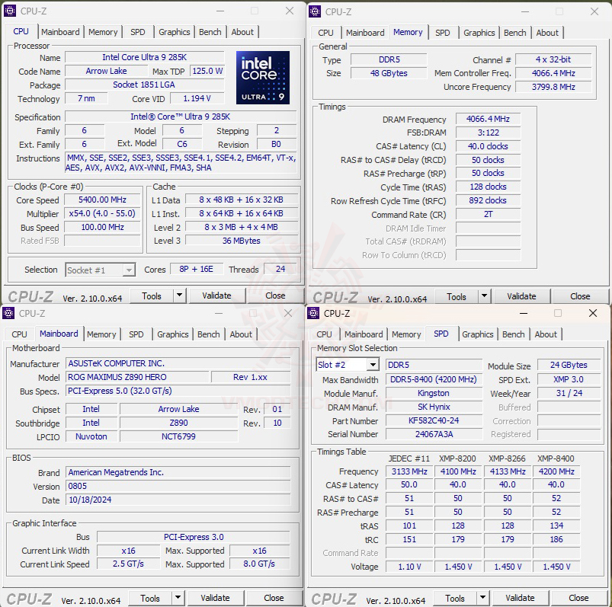Click the Name field Intel Core Ultra 9 285K

(x=144, y=57)
